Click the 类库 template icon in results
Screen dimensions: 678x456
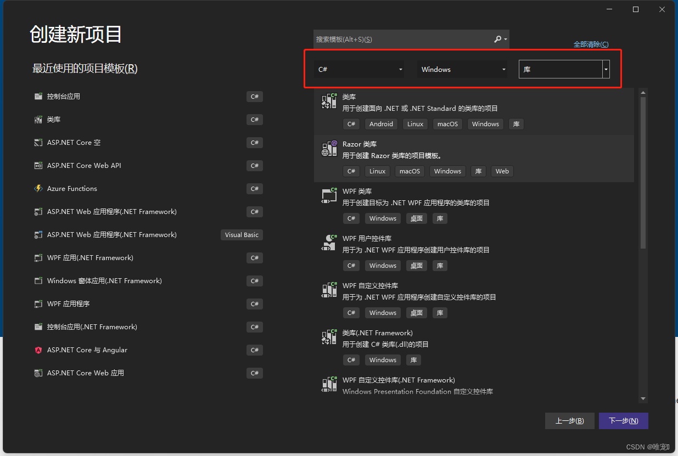pyautogui.click(x=329, y=101)
